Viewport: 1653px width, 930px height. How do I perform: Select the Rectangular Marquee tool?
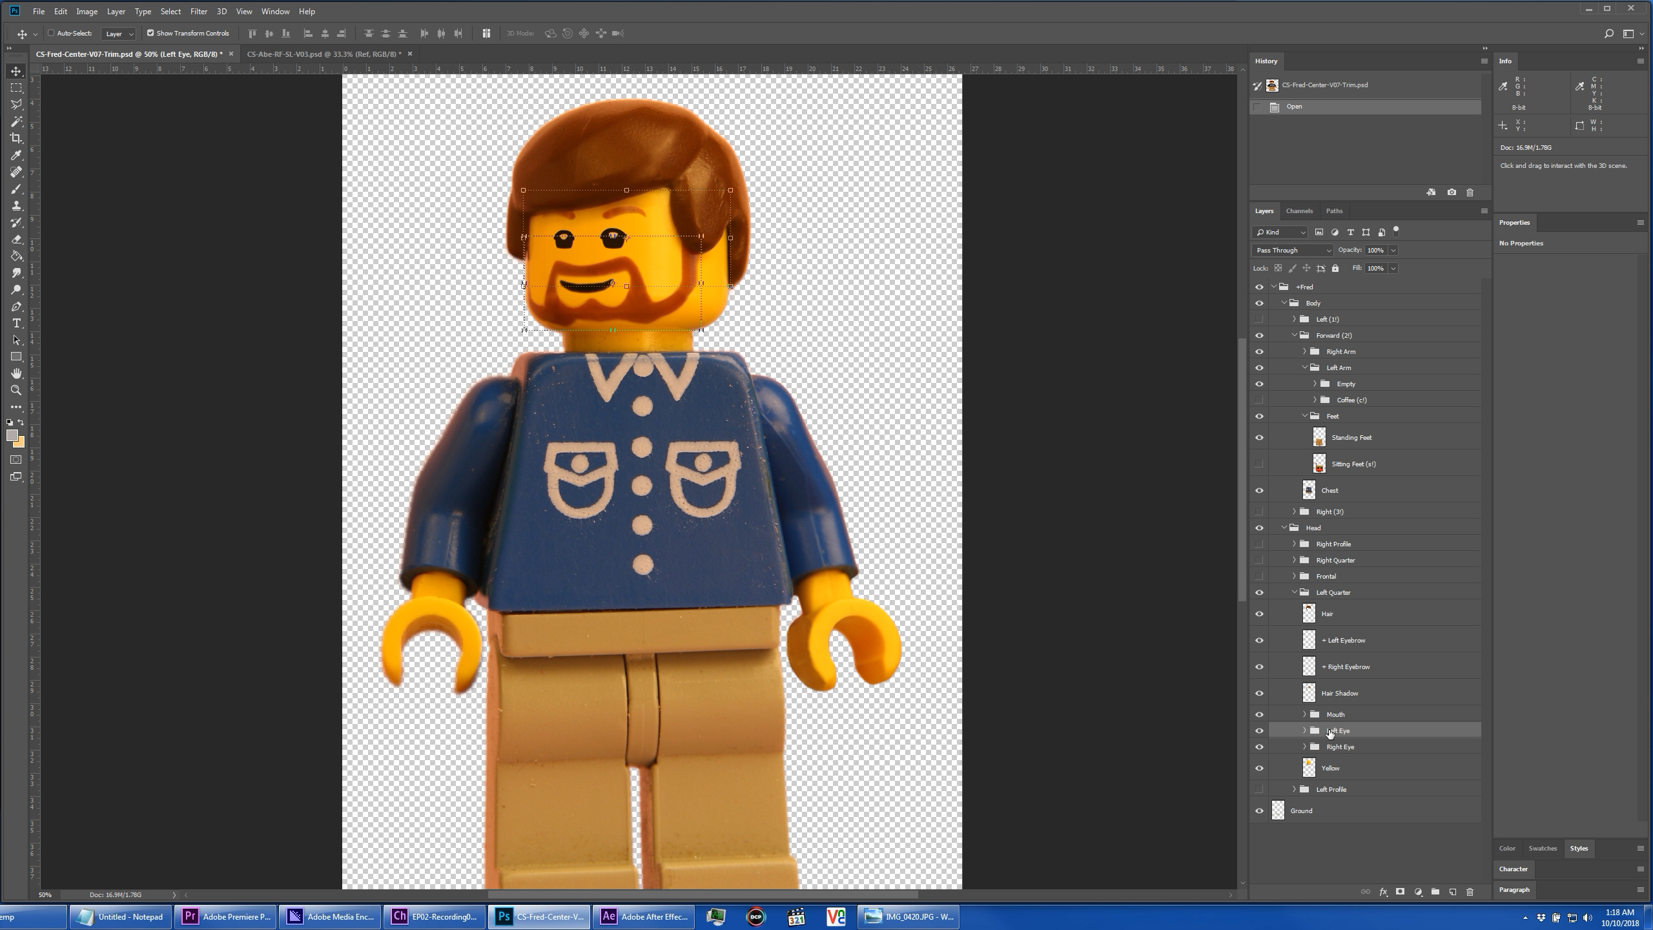pyautogui.click(x=16, y=88)
